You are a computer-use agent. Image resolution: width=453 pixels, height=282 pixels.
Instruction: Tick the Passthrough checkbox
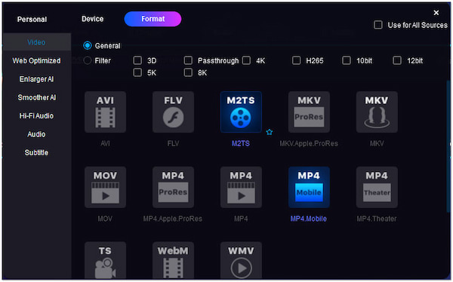tap(188, 60)
